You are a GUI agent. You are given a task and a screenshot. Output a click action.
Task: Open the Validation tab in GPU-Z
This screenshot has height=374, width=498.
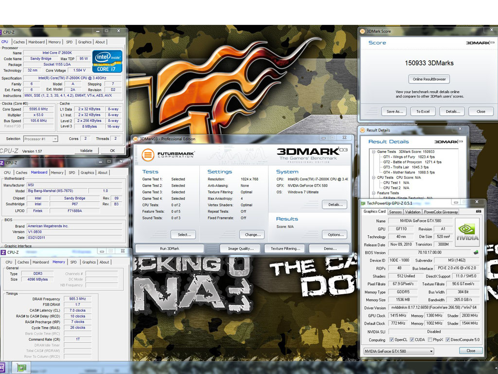click(412, 212)
